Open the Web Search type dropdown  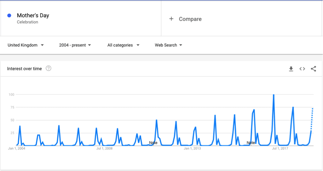click(168, 45)
